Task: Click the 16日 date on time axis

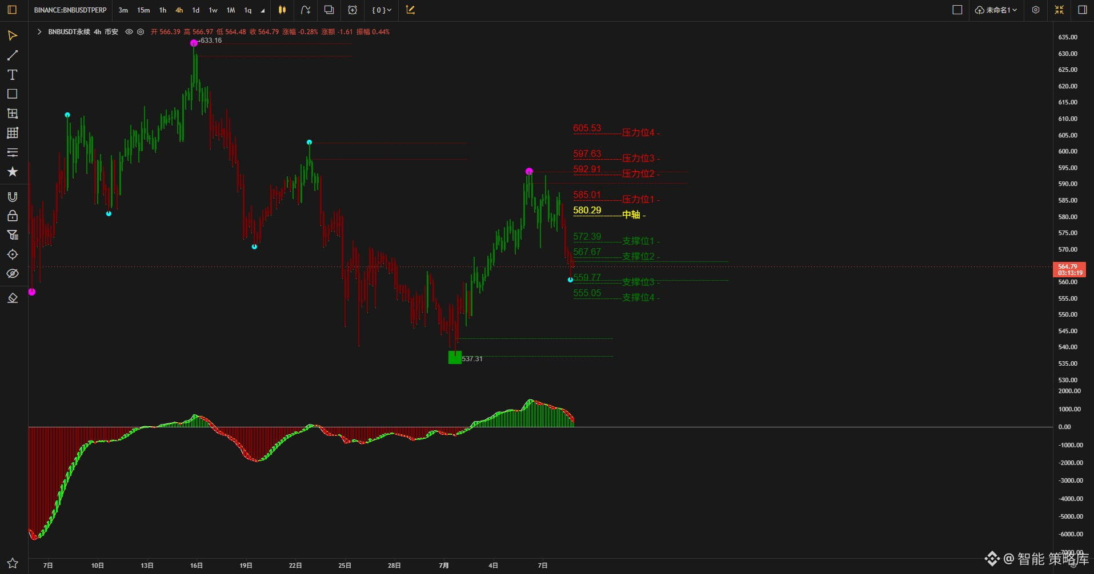Action: (197, 565)
